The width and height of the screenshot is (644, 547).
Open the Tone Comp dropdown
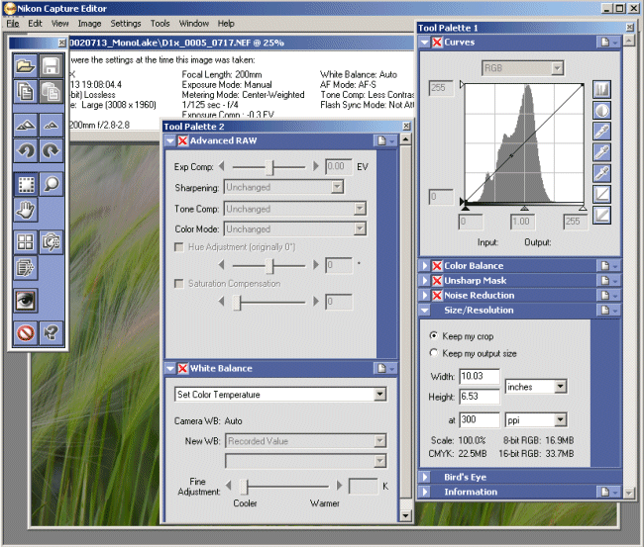click(x=295, y=209)
